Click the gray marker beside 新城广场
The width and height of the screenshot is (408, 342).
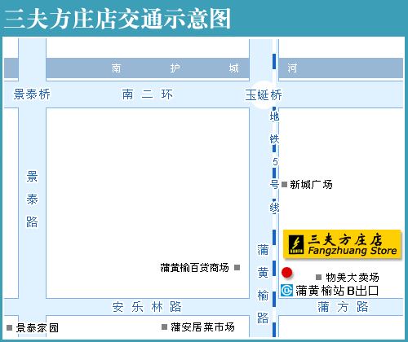[284, 185]
